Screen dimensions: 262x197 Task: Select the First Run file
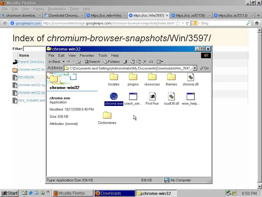[152, 99]
